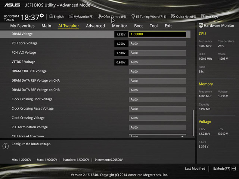Viewport: 239px width, 179px height.
Task: Edit the DRAM Voltage 1.60000 field
Action: coord(158,34)
